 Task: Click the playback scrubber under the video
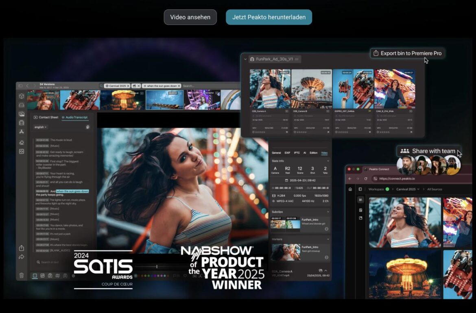click(157, 267)
